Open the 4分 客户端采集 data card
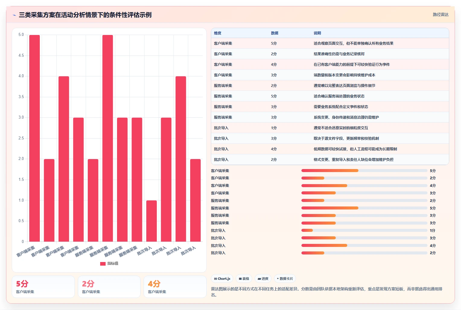 pos(175,287)
